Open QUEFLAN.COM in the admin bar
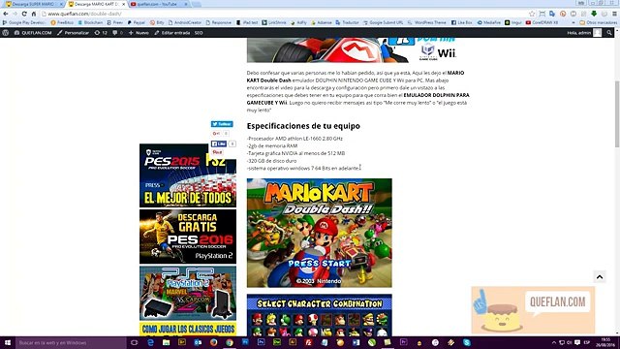 tap(33, 33)
